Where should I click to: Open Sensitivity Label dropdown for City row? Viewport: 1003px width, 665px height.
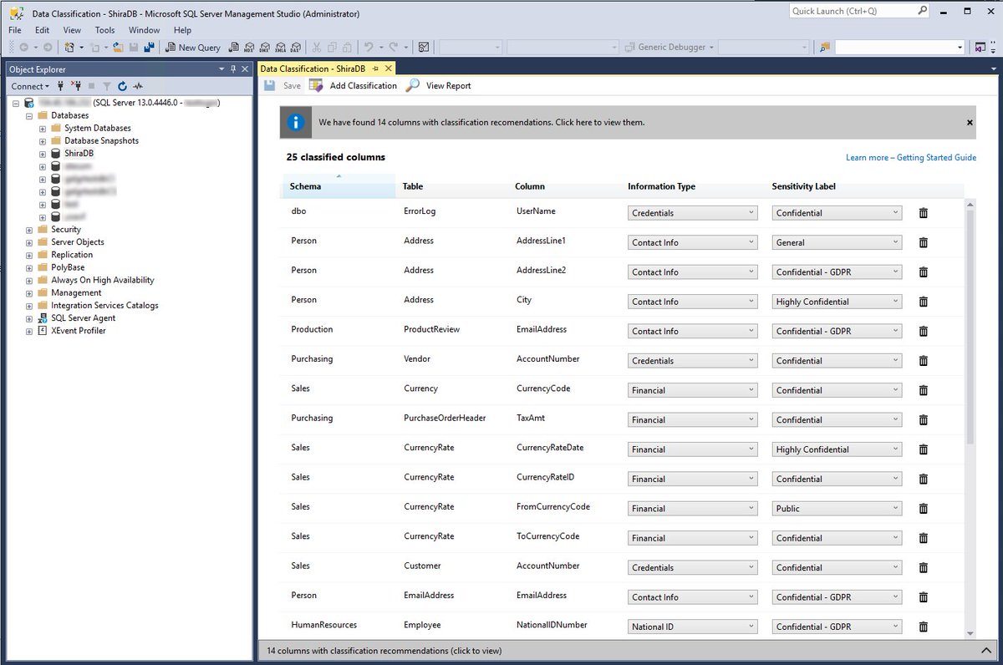click(x=838, y=302)
